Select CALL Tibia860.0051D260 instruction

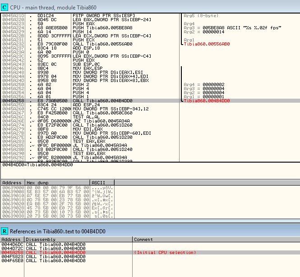(102, 125)
